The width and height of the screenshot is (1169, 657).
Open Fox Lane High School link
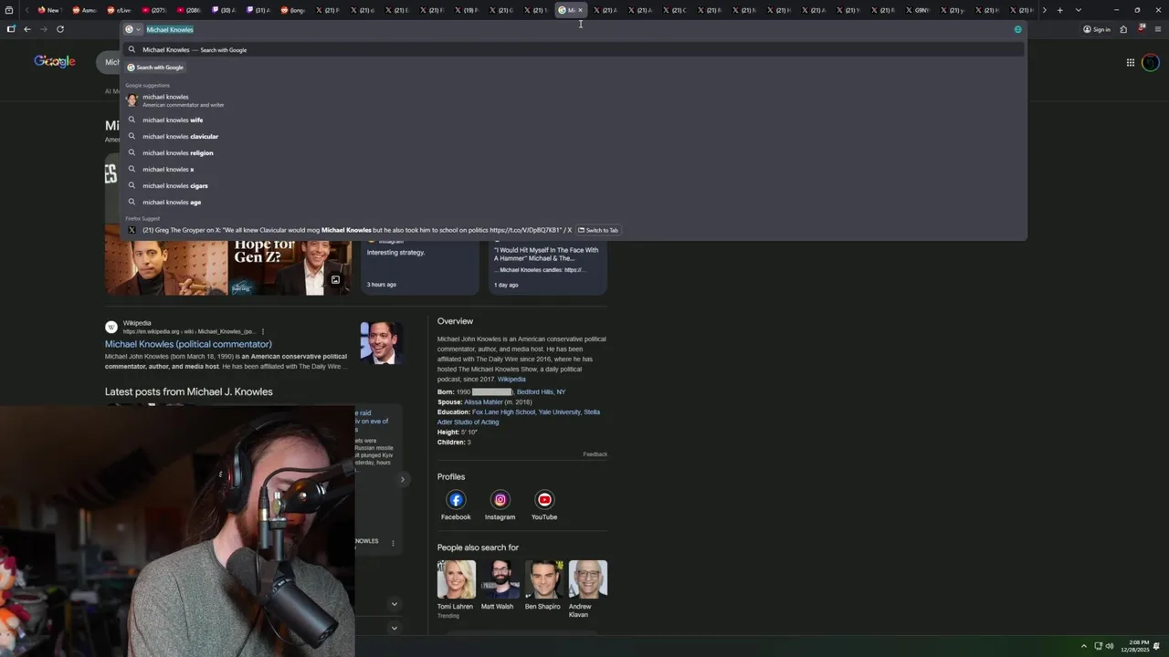click(503, 412)
